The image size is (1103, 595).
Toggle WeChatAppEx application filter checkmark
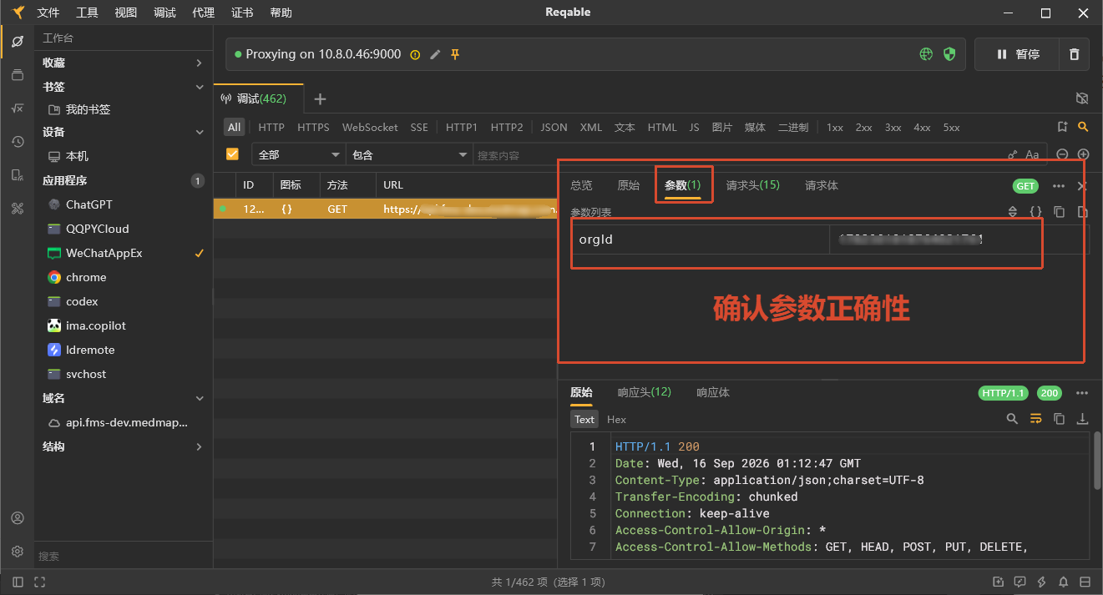199,253
